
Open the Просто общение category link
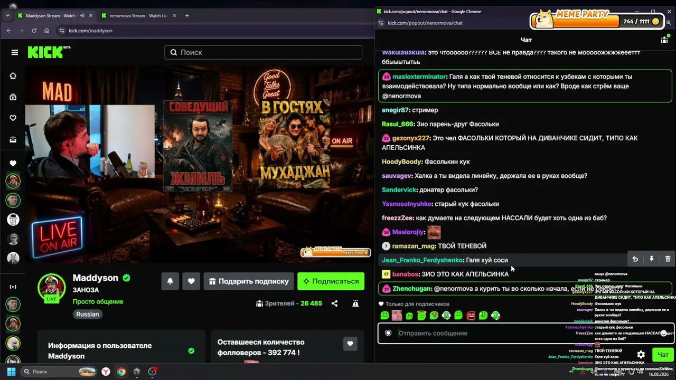[x=98, y=302]
